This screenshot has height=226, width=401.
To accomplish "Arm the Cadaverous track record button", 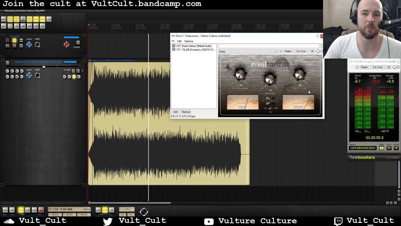I will click(7, 71).
